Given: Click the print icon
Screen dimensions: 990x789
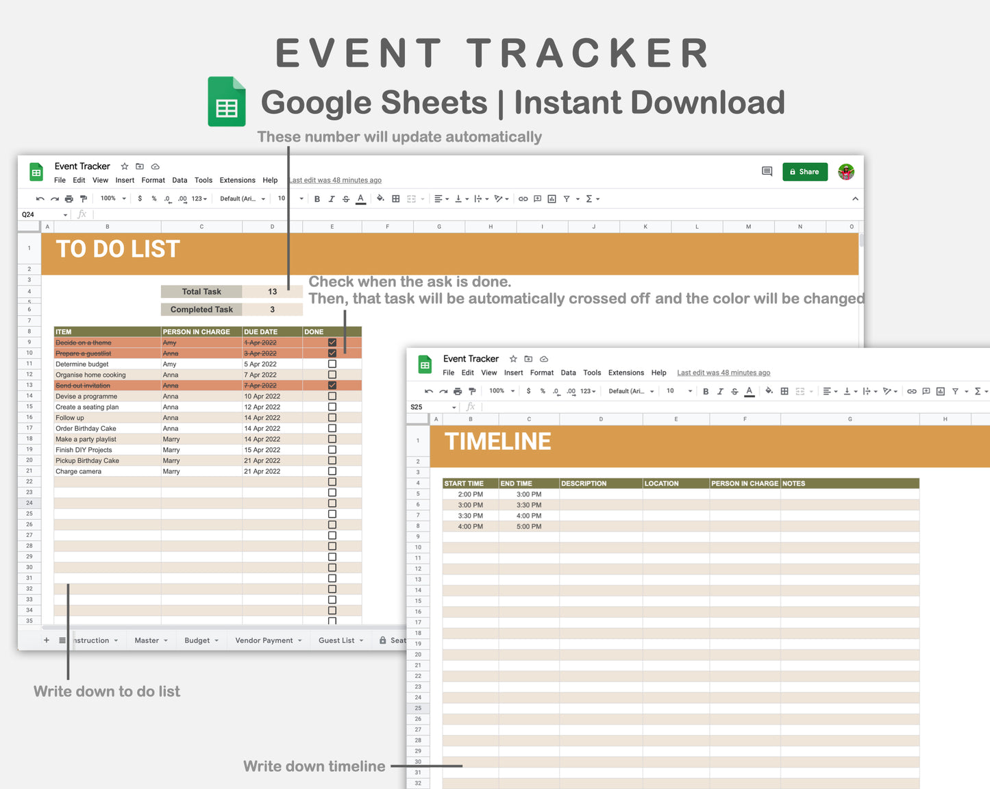Looking at the screenshot, I should click(x=69, y=199).
